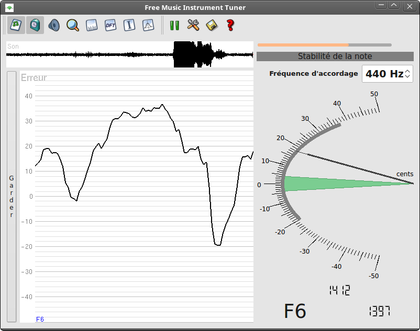Click the Son waveform display
420x331 pixels.
click(130, 54)
